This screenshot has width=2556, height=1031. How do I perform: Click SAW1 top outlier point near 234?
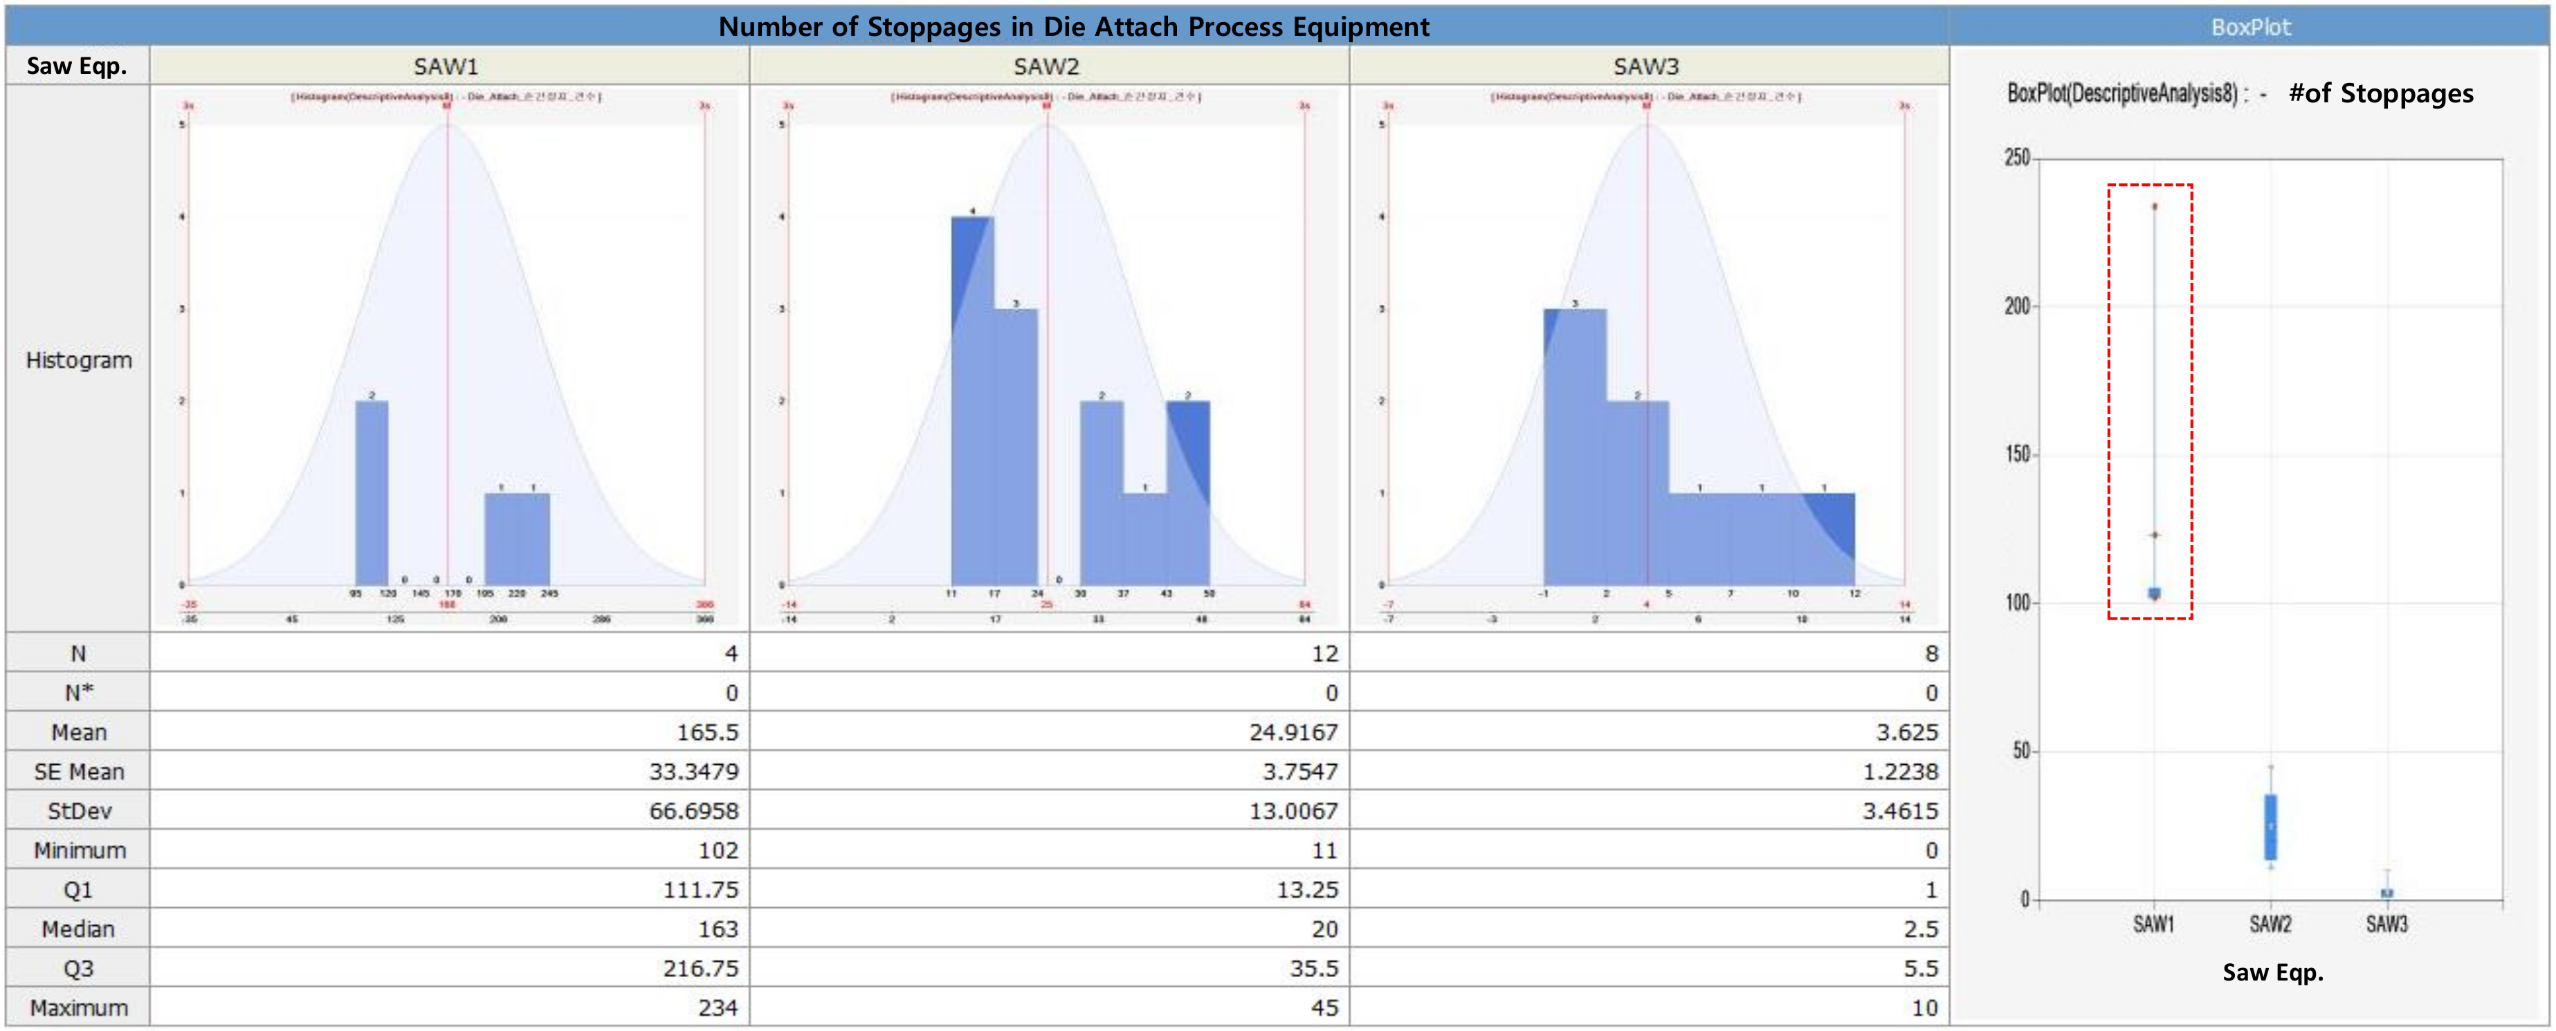(2154, 207)
